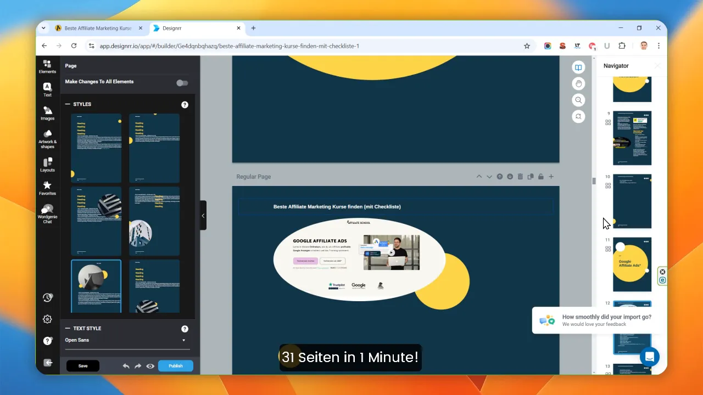Screen dimensions: 703x395
Task: Open the Favorites panel
Action: (x=47, y=188)
